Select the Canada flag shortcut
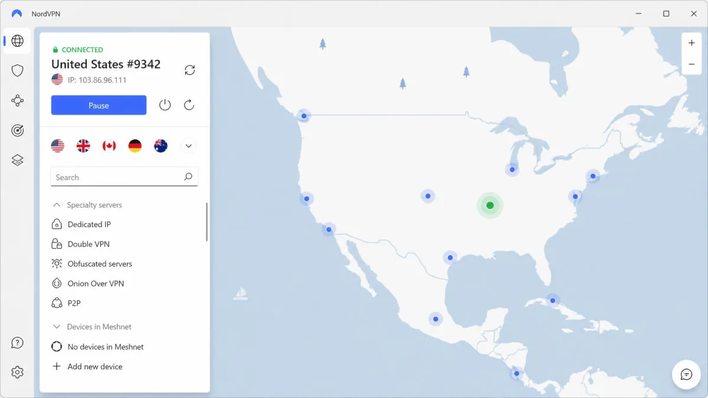This screenshot has height=398, width=708. click(x=109, y=146)
